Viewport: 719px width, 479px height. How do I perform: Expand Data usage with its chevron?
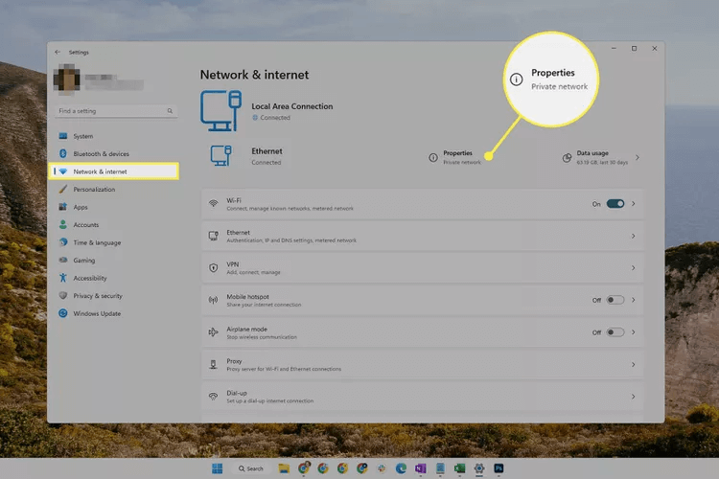(x=637, y=157)
